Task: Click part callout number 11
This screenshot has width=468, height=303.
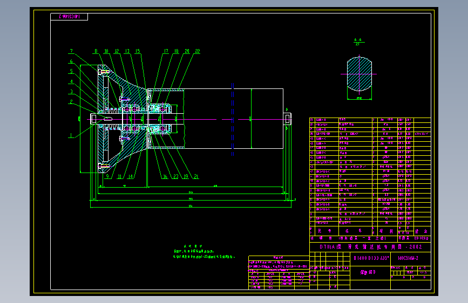Action: (120, 176)
